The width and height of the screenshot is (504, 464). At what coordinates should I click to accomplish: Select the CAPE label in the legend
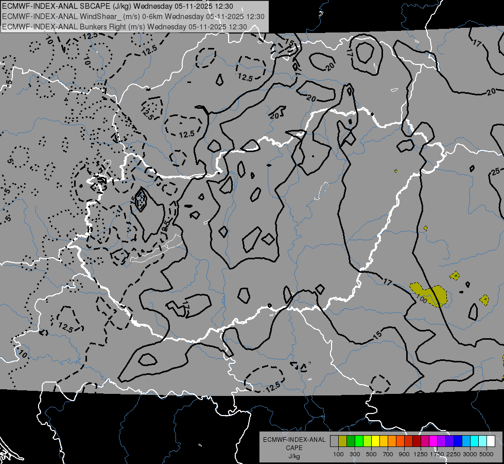294,448
